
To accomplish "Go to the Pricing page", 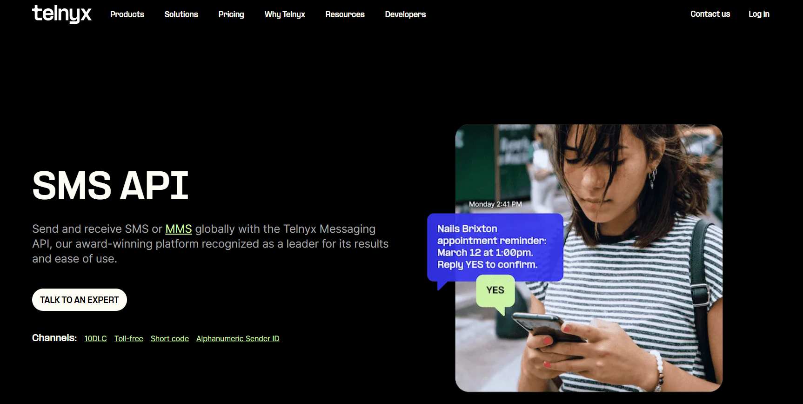I will [231, 14].
